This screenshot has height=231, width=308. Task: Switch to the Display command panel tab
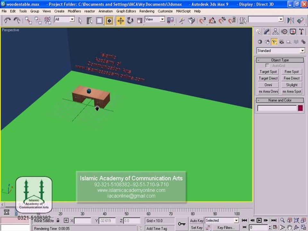pyautogui.click(x=293, y=32)
